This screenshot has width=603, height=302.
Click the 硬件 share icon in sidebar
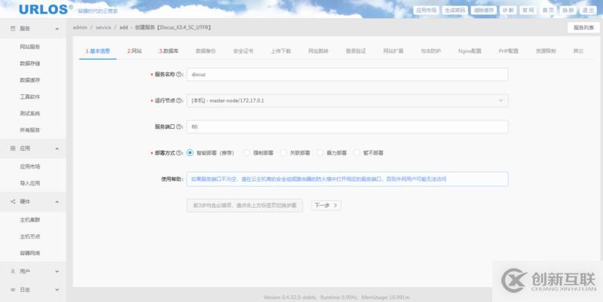tap(13, 202)
